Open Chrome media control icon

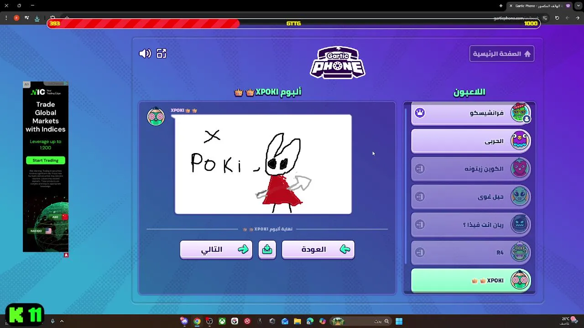point(27,18)
